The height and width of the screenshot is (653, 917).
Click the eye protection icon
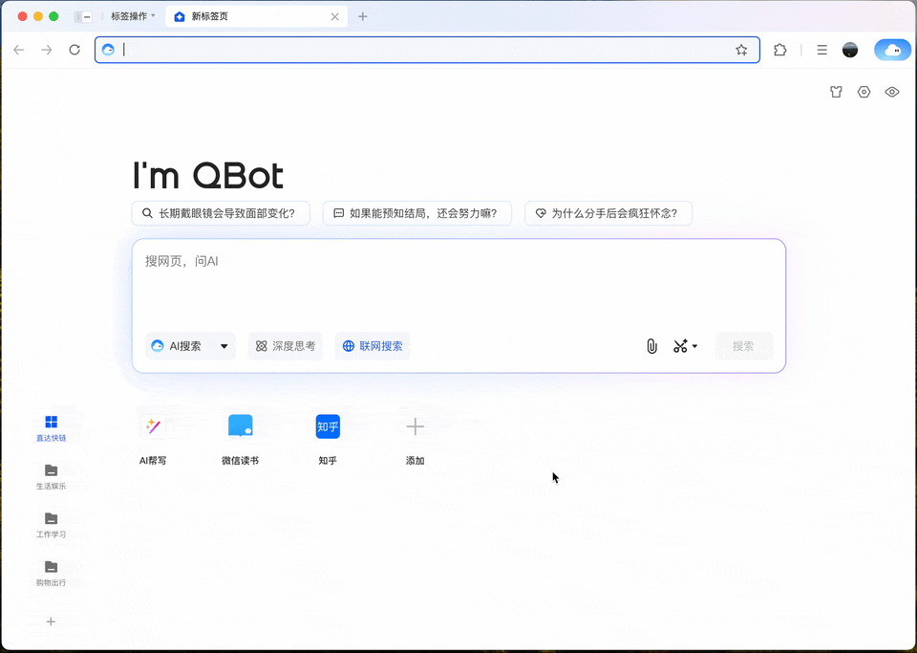891,91
